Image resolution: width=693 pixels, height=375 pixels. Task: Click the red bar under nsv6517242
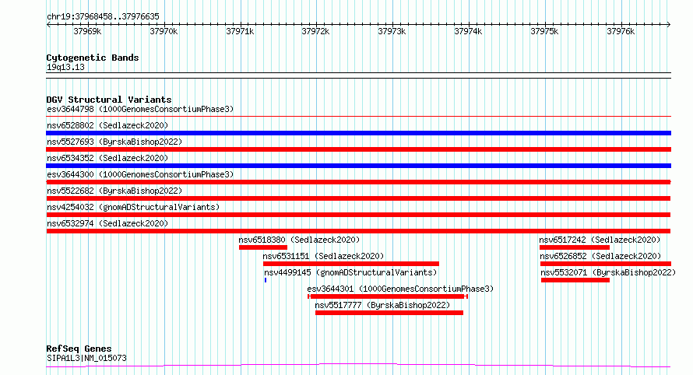coord(575,247)
